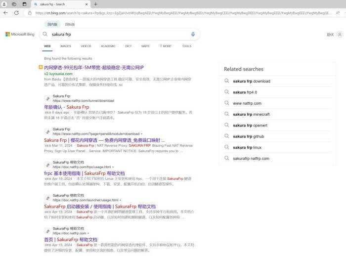Search related 'sakura frp download'
The image size is (346, 256).
252,81
